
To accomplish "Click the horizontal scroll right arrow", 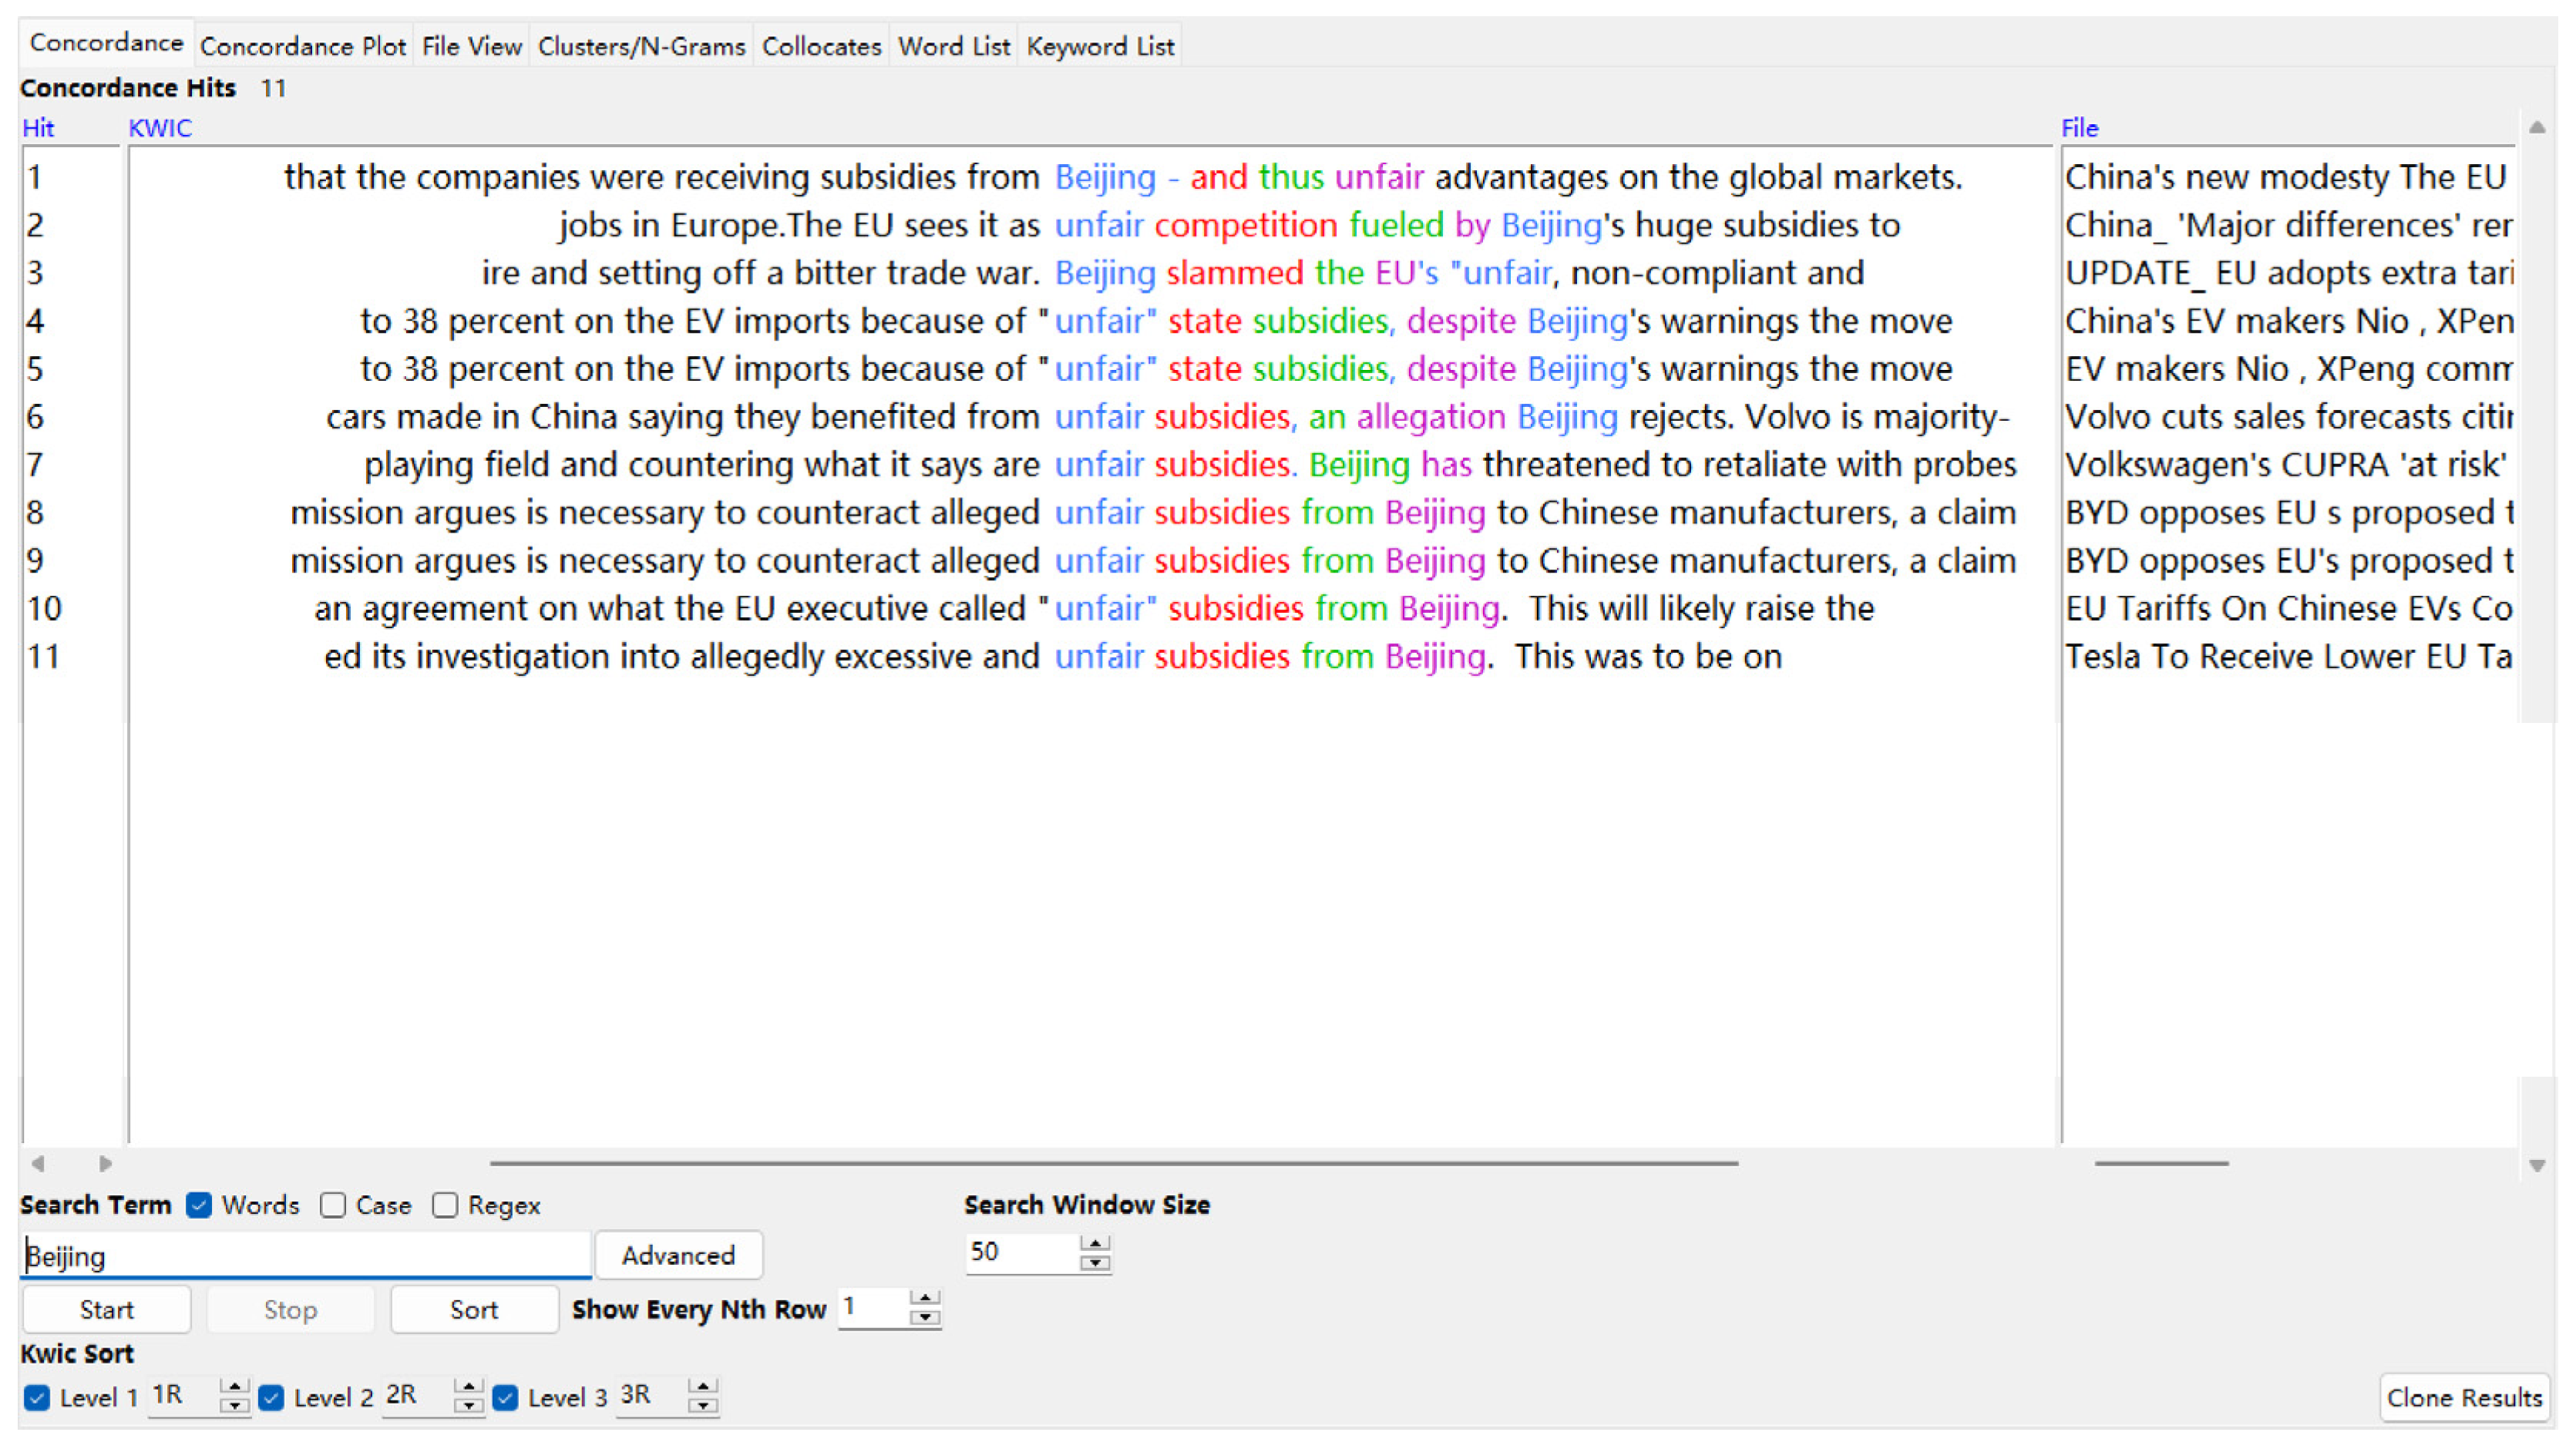I will coord(105,1163).
